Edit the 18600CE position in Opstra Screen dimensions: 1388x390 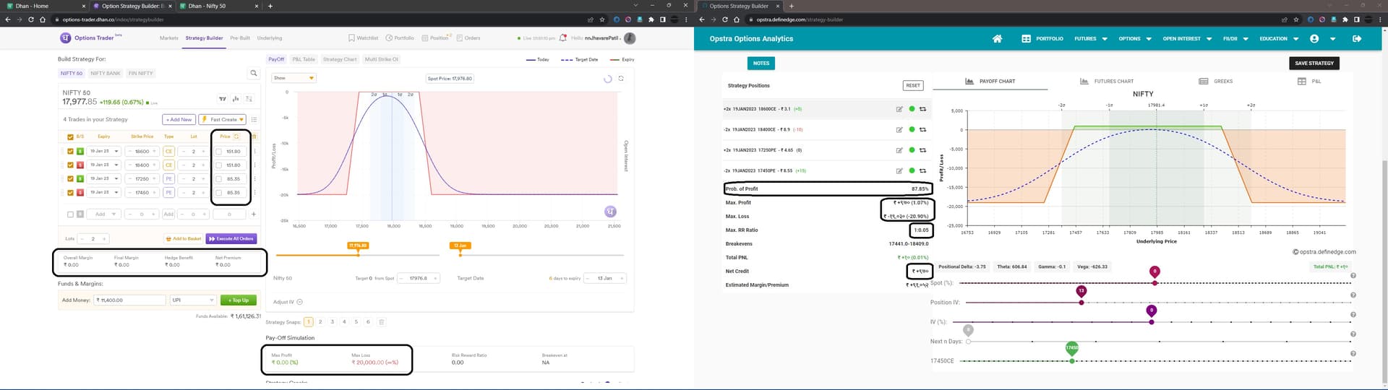(x=899, y=109)
